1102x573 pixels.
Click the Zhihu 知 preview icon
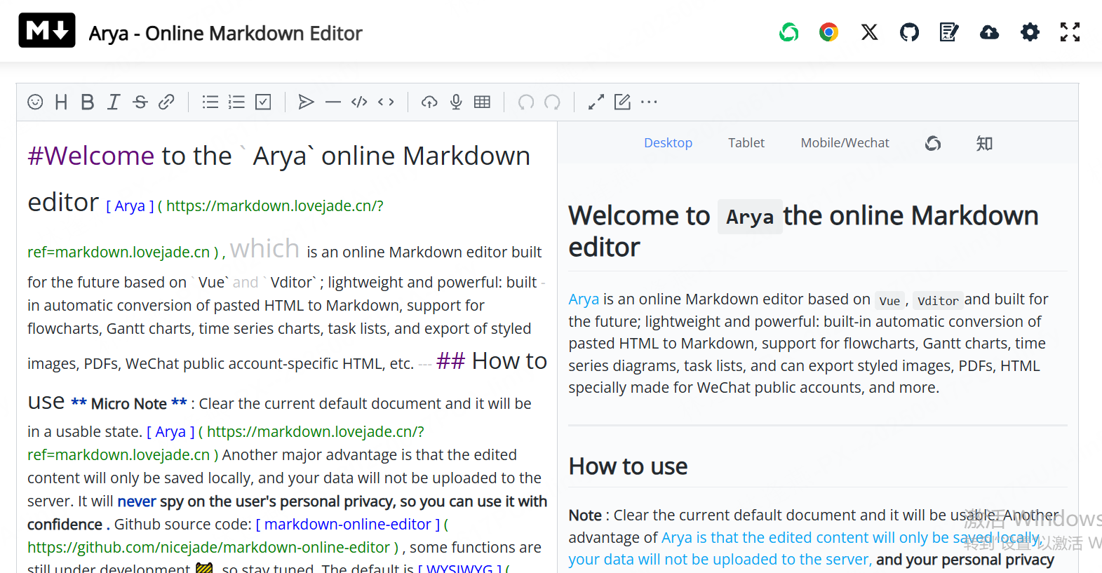click(x=984, y=144)
